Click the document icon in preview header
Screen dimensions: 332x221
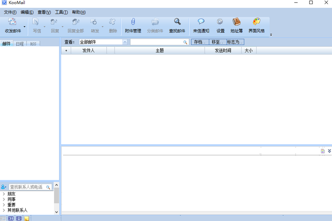click(x=322, y=151)
